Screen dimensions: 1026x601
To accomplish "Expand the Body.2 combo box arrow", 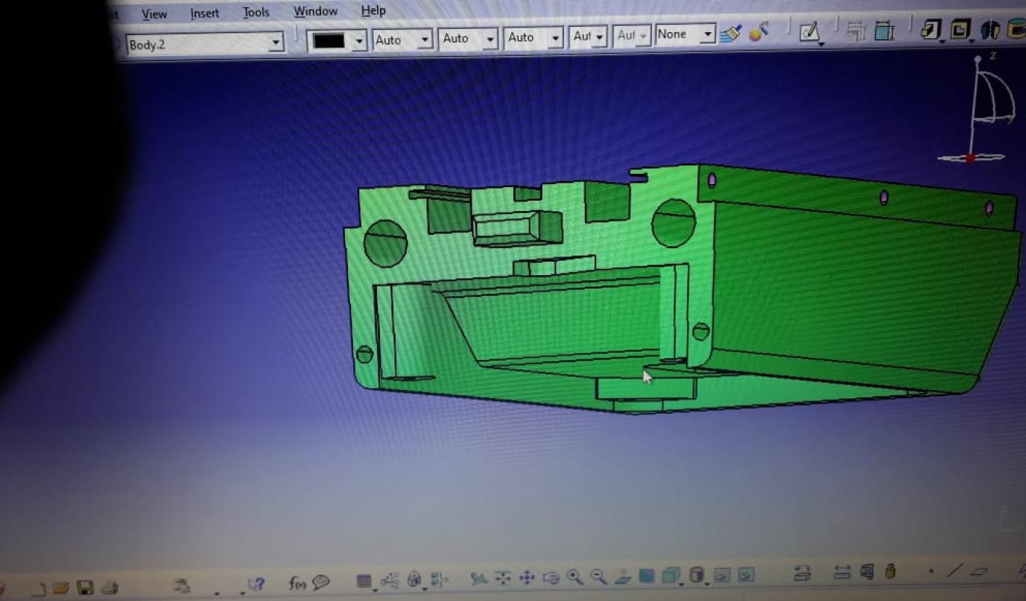I will tap(276, 43).
